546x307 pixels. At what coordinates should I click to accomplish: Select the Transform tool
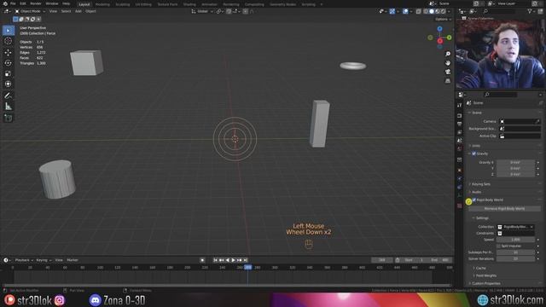click(8, 84)
